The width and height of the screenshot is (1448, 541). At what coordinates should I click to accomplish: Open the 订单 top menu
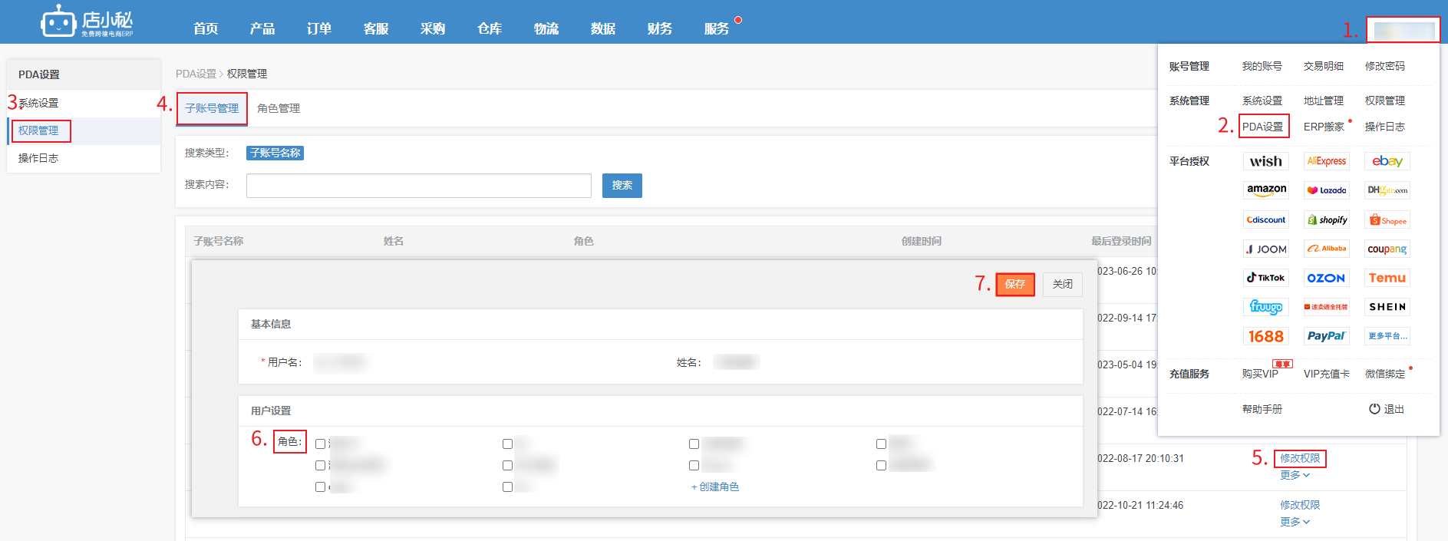point(318,28)
